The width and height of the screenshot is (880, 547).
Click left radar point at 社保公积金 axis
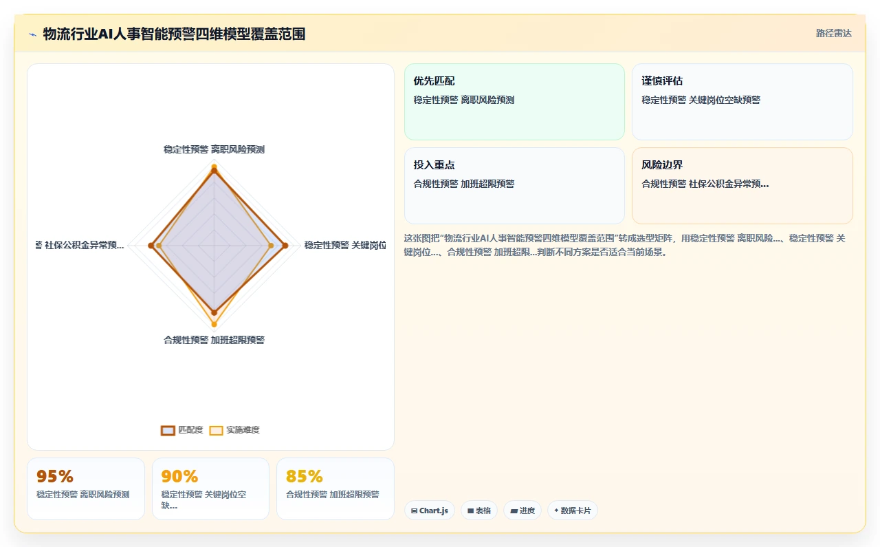click(151, 246)
